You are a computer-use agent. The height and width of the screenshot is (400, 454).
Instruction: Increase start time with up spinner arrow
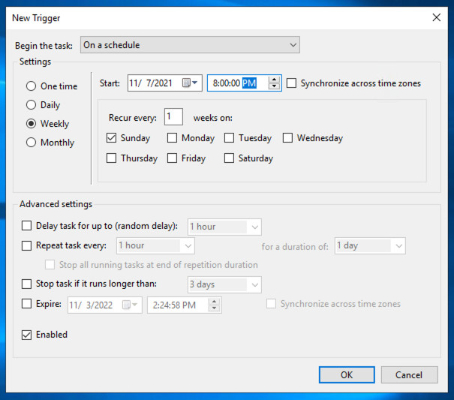click(274, 80)
